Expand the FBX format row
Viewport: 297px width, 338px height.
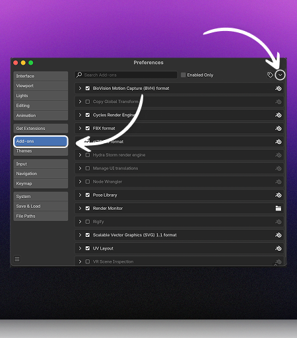(80, 128)
